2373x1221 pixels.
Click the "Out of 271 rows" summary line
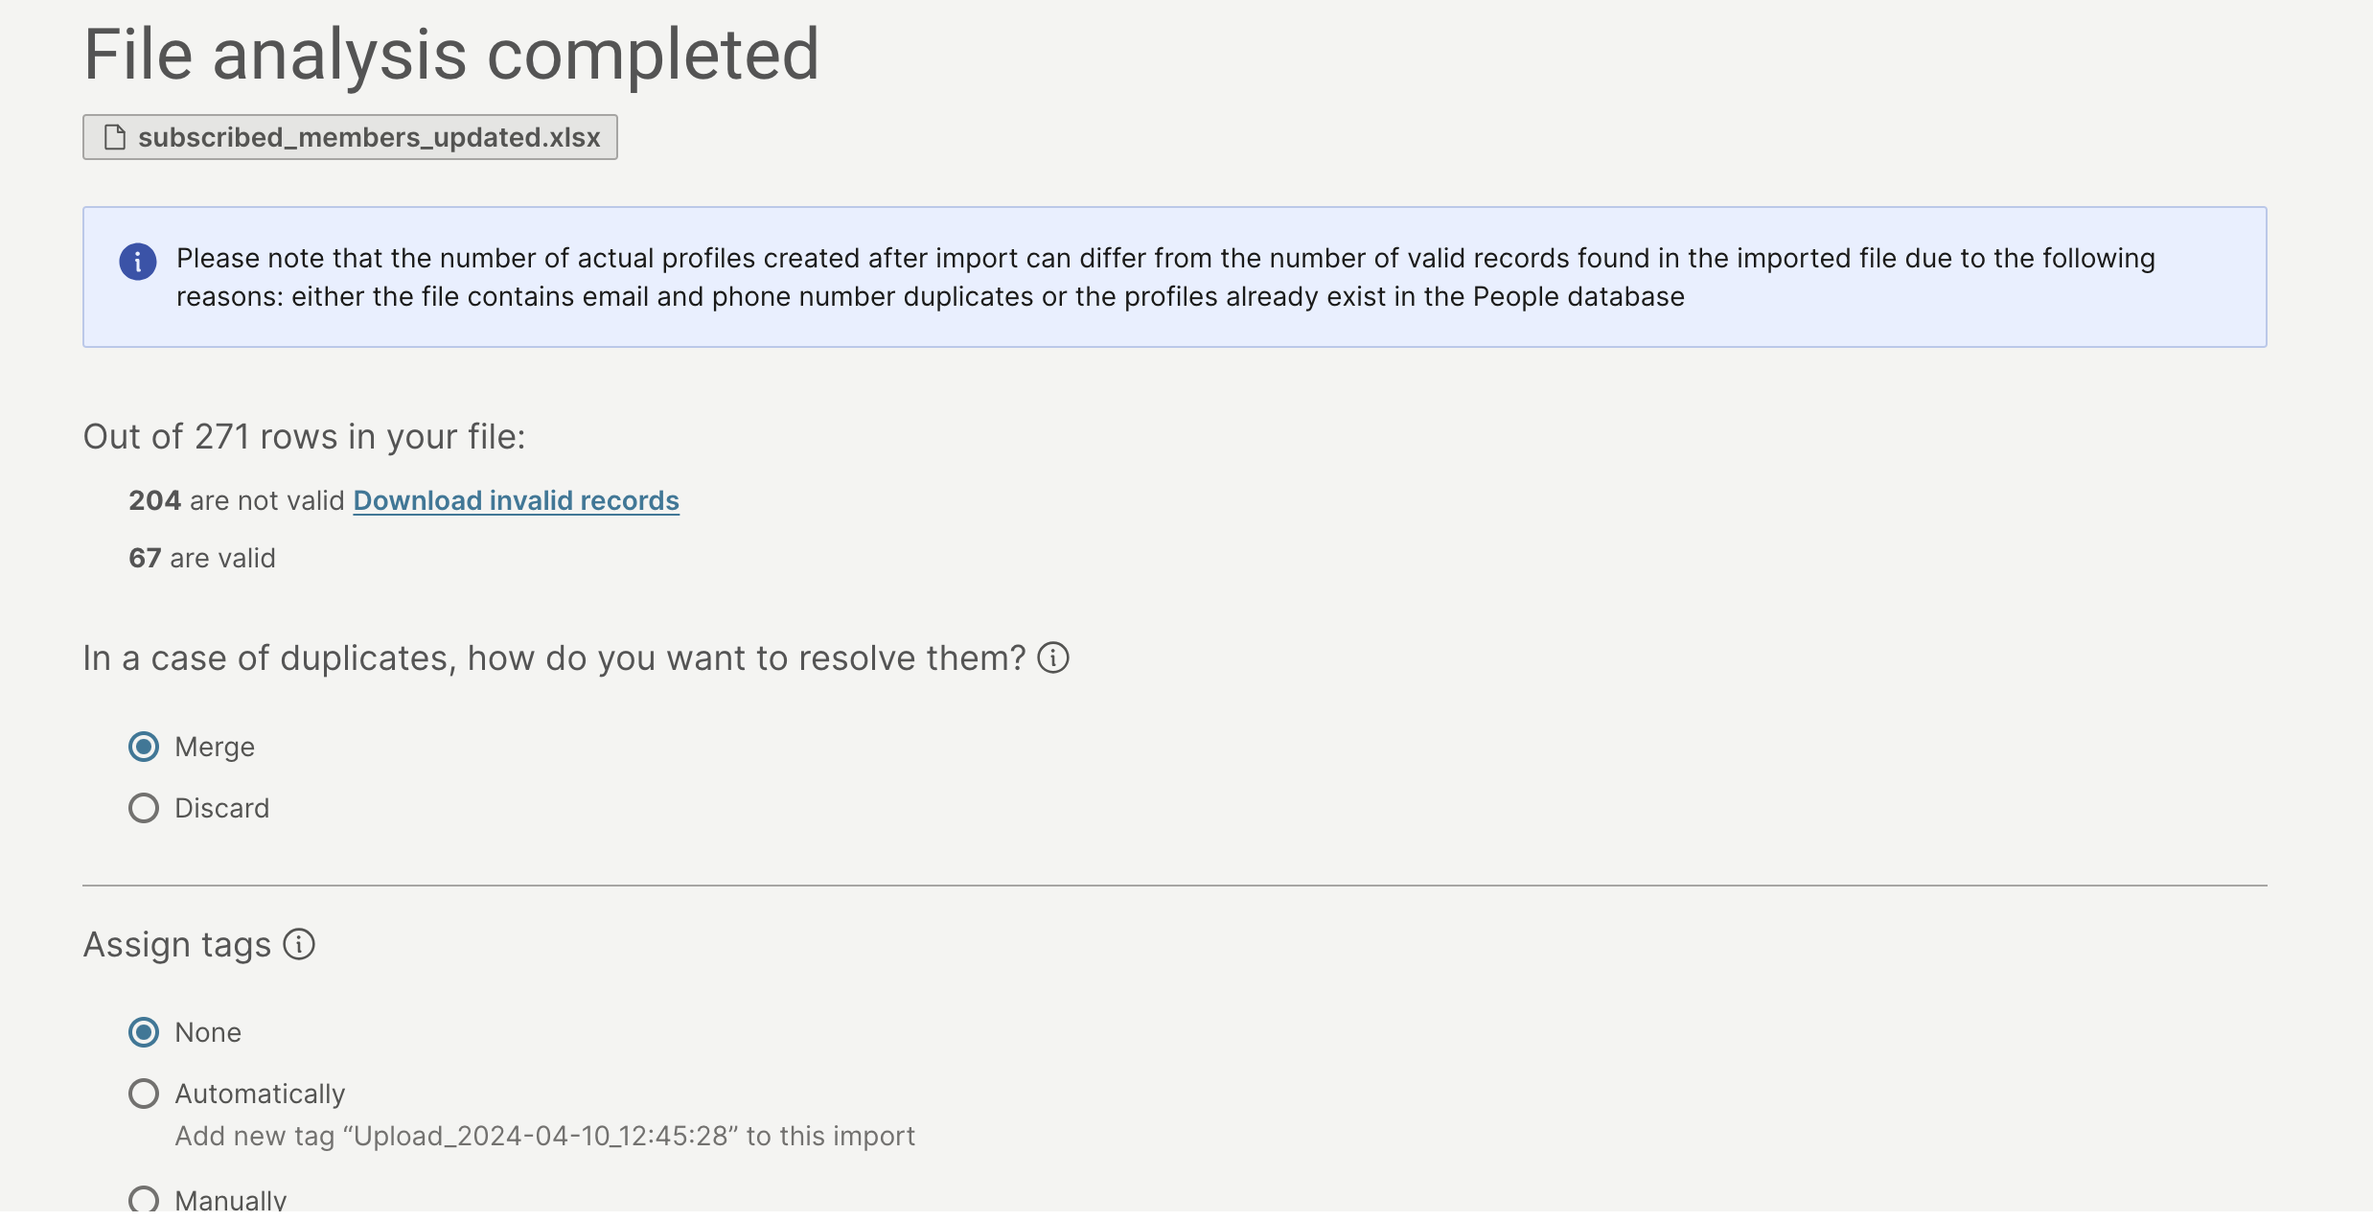pos(304,437)
